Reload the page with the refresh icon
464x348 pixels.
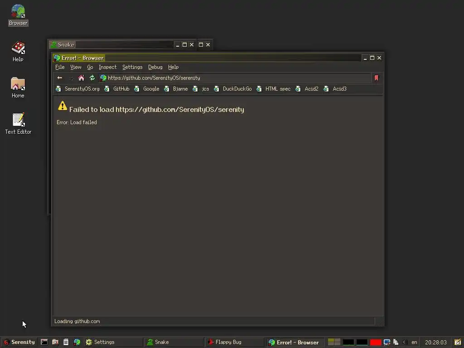[92, 78]
